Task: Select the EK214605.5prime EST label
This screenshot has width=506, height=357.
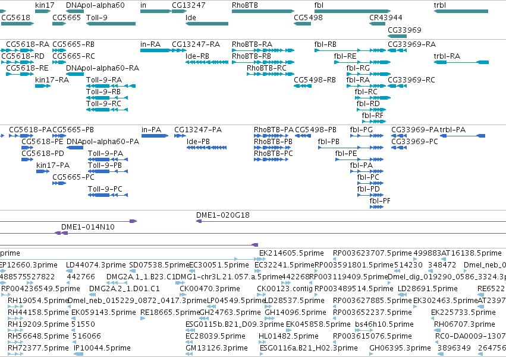Action: [291, 253]
